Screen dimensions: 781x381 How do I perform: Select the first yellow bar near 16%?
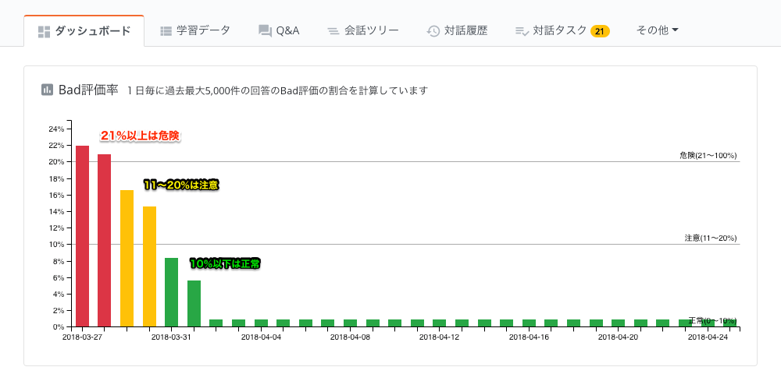tap(127, 258)
